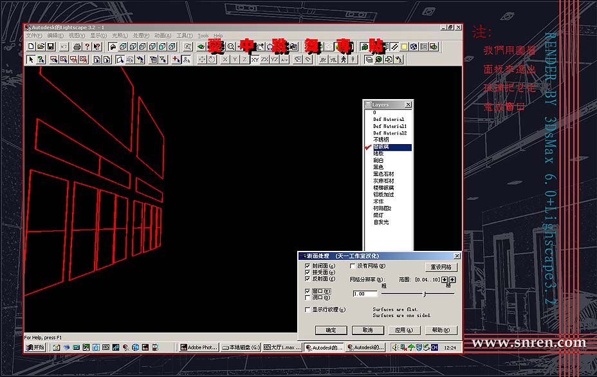Click the yellow square toolbar icon
The height and width of the screenshot is (377, 597).
404,46
